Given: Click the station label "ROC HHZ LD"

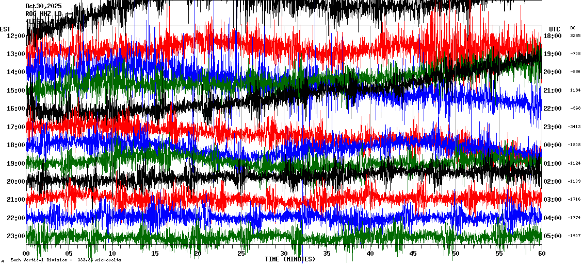Looking at the screenshot, I should click(x=43, y=14).
